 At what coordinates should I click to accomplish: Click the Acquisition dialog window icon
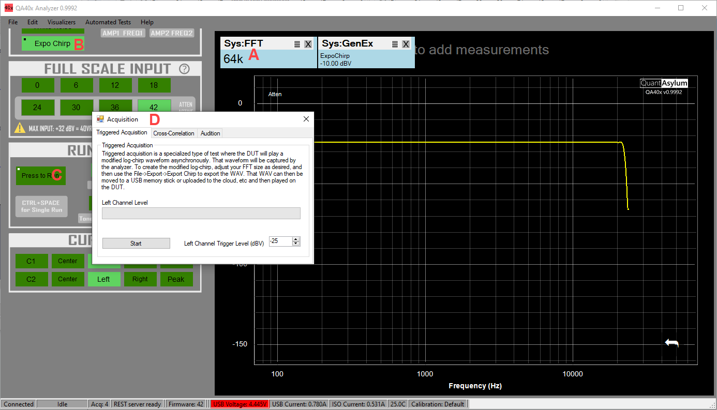click(x=100, y=119)
